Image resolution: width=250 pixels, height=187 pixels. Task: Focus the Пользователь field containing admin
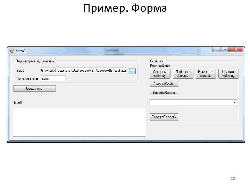pyautogui.click(x=53, y=78)
